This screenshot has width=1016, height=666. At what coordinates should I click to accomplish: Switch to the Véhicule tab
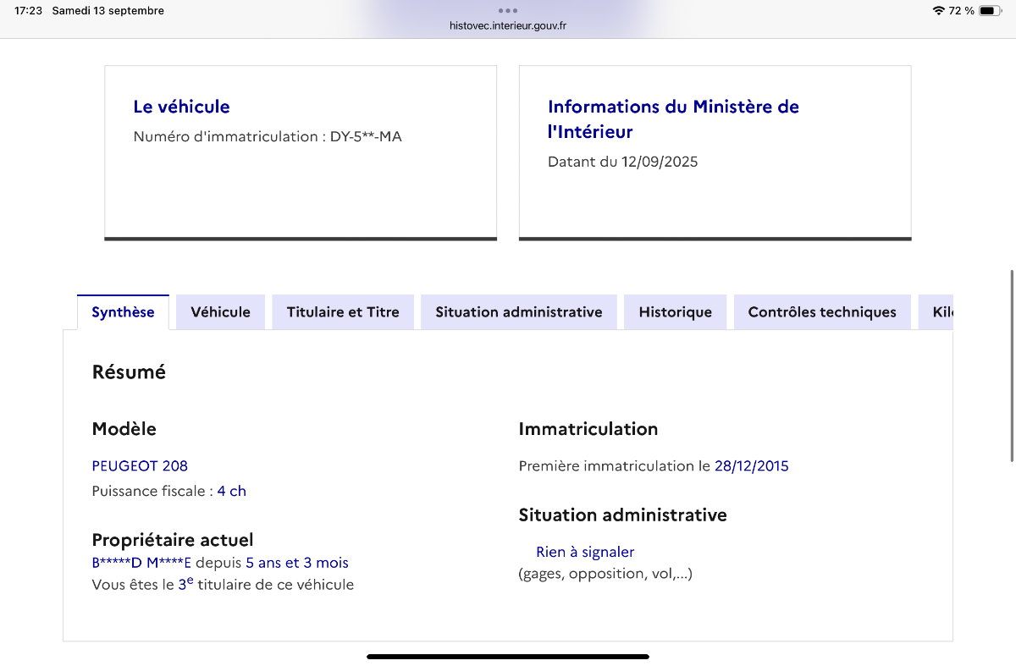click(x=220, y=312)
